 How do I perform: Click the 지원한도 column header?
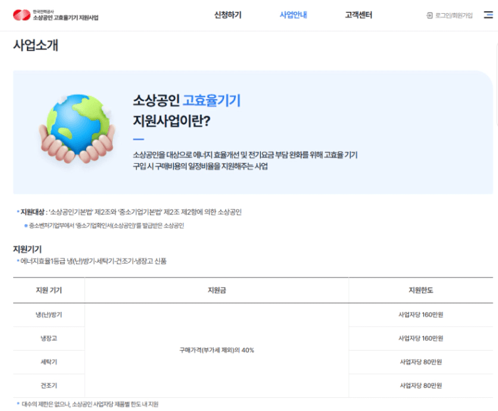(421, 290)
